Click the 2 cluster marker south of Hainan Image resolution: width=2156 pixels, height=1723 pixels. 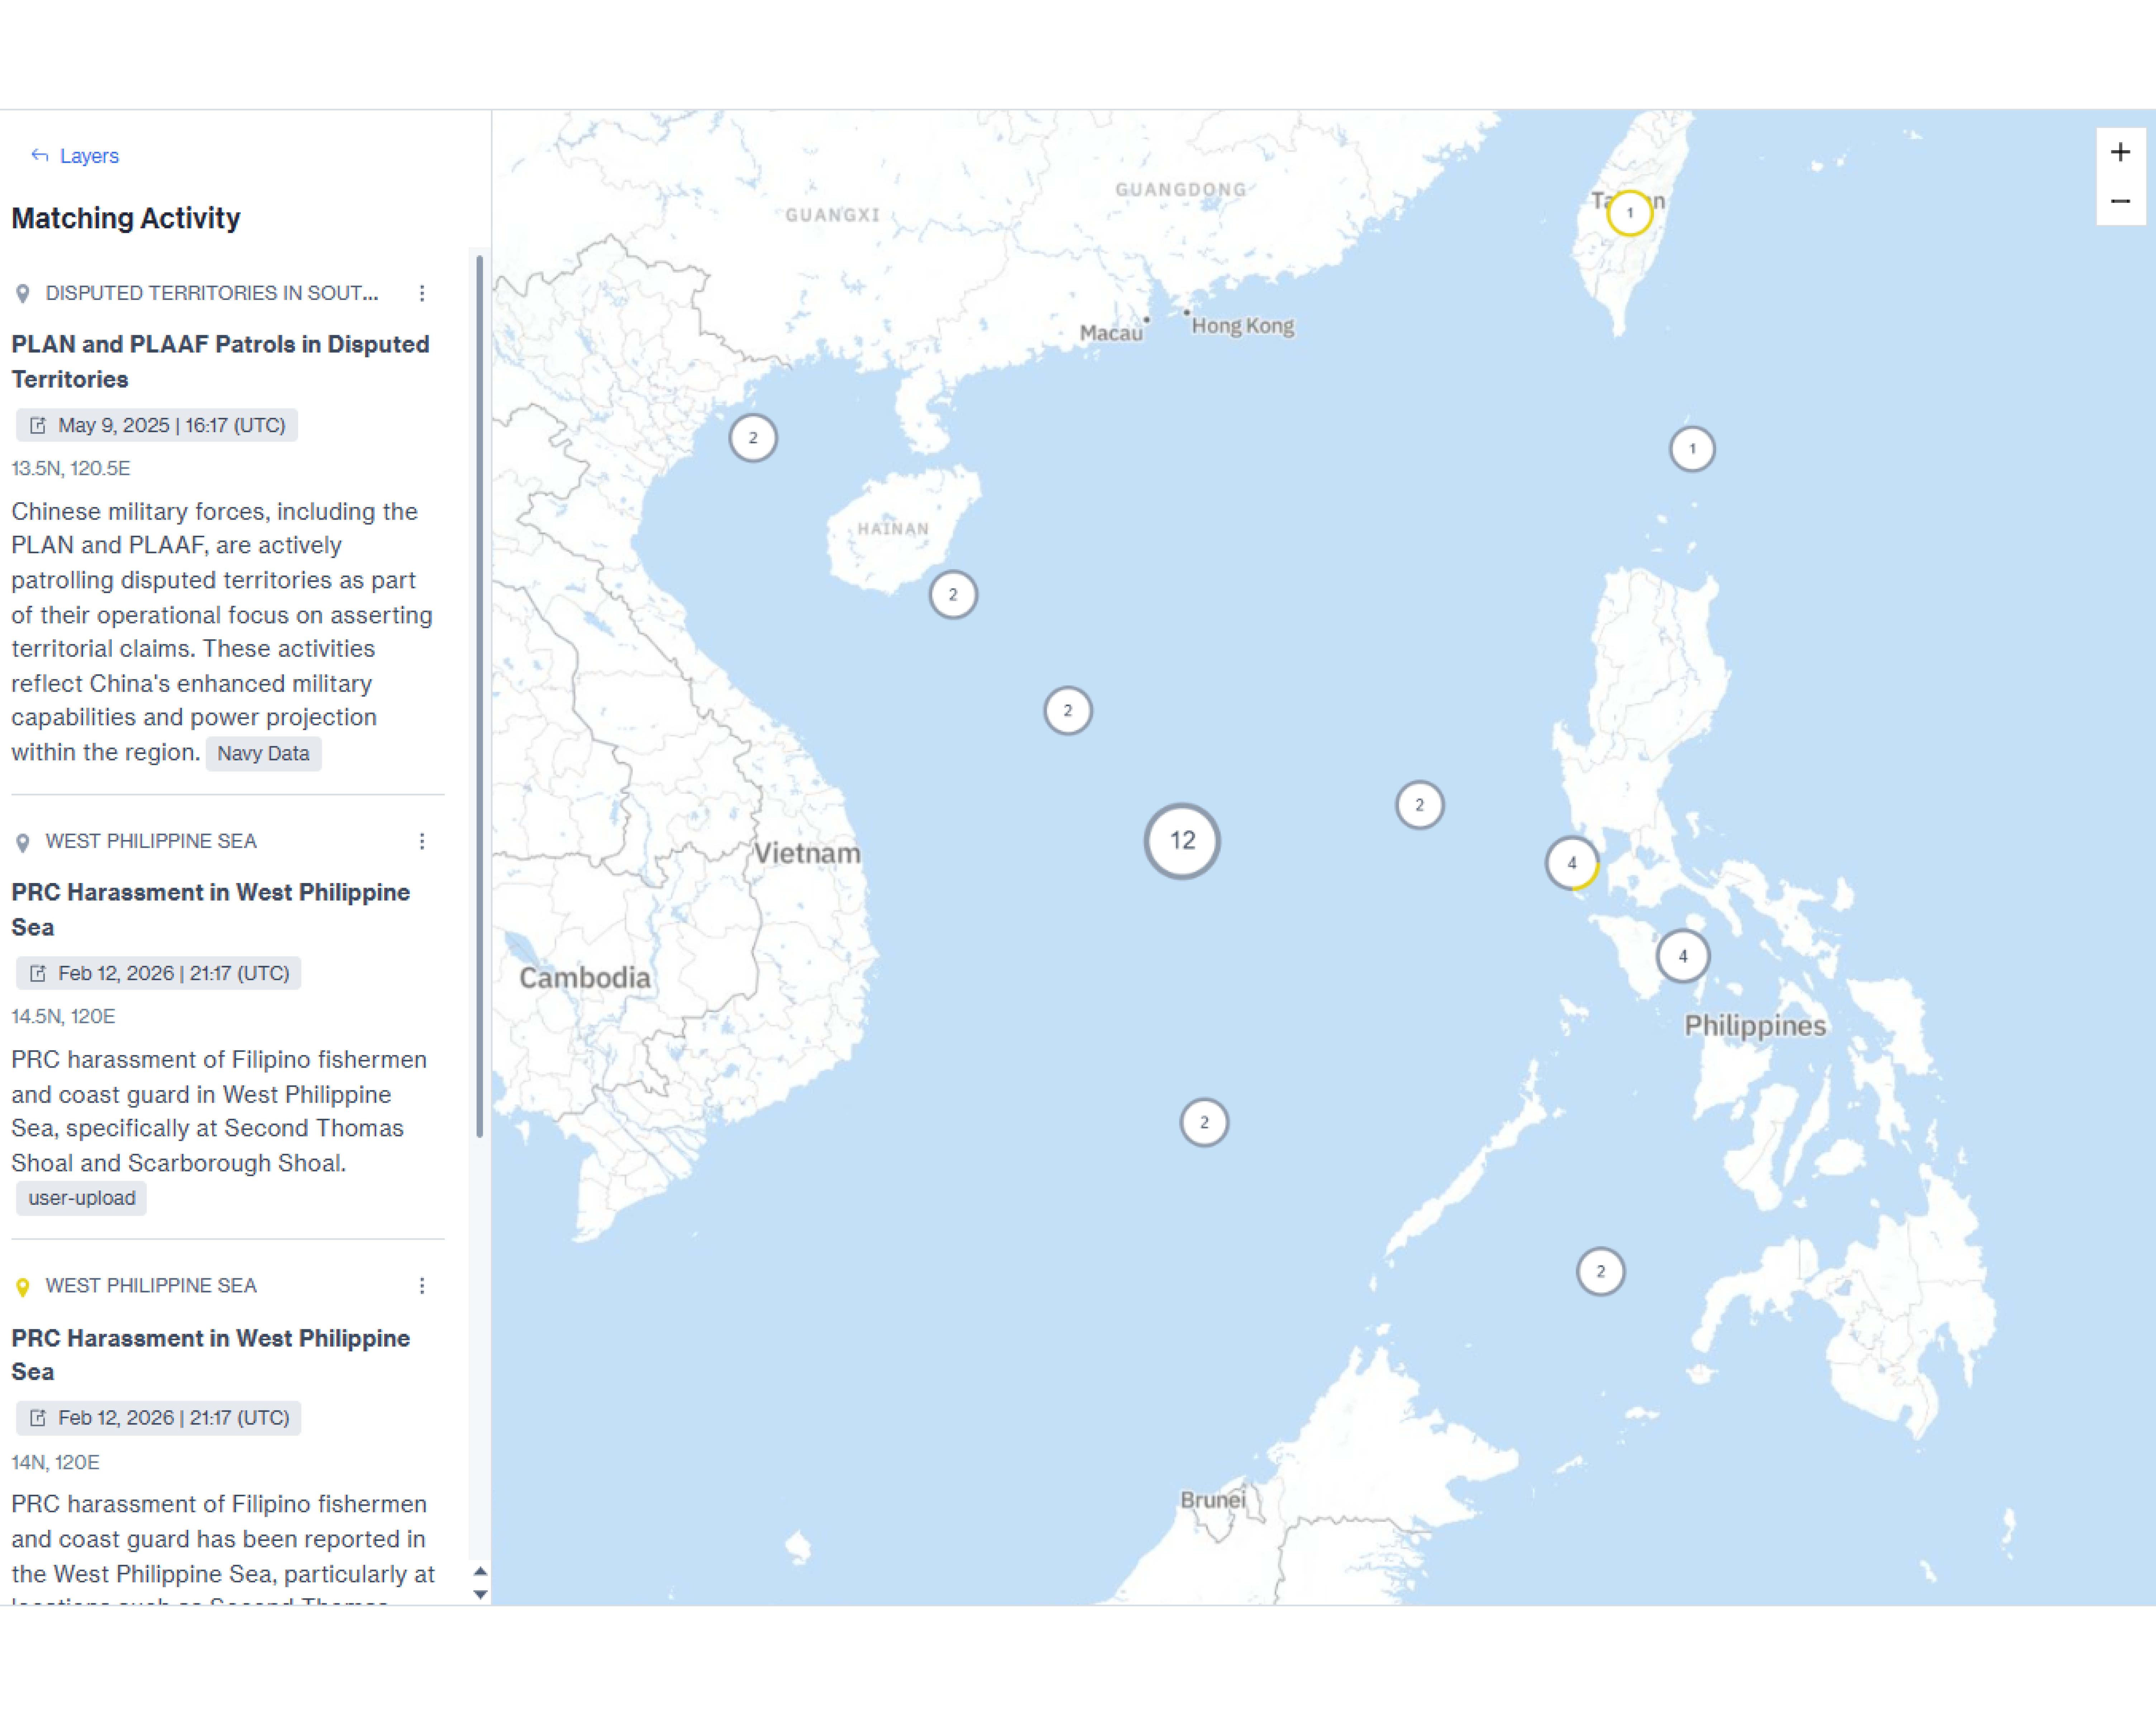pos(953,595)
